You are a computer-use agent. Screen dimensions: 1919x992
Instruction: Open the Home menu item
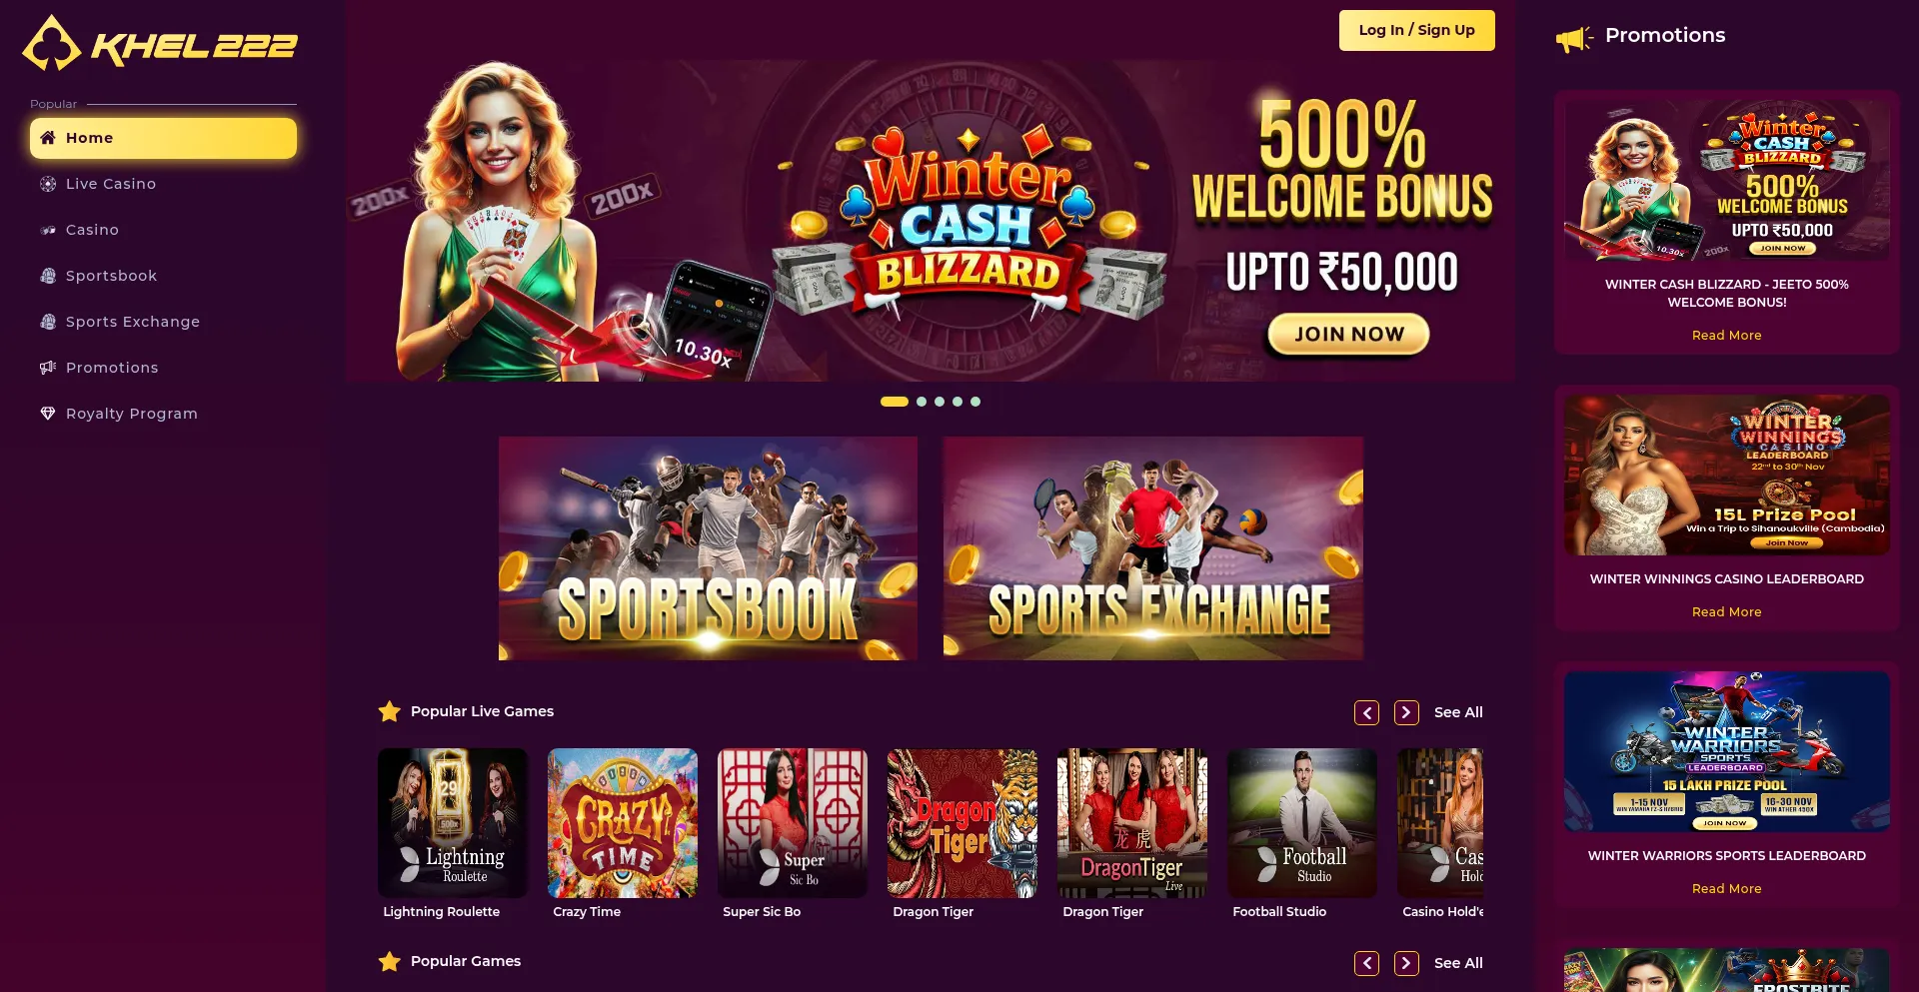click(x=163, y=138)
